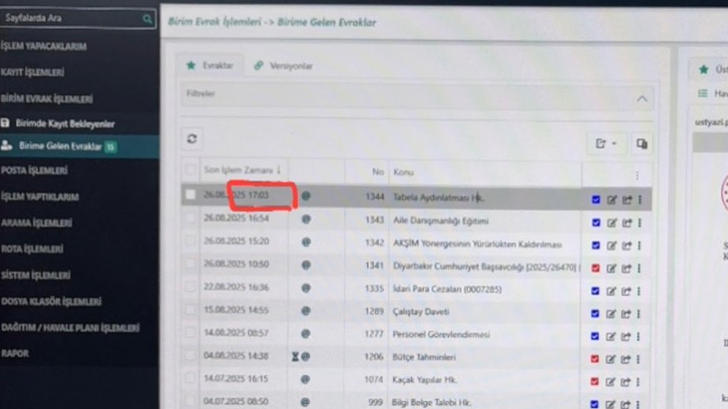Click edit icon for Personel Görevlendirmesi row
Image resolution: width=728 pixels, height=409 pixels.
point(612,337)
